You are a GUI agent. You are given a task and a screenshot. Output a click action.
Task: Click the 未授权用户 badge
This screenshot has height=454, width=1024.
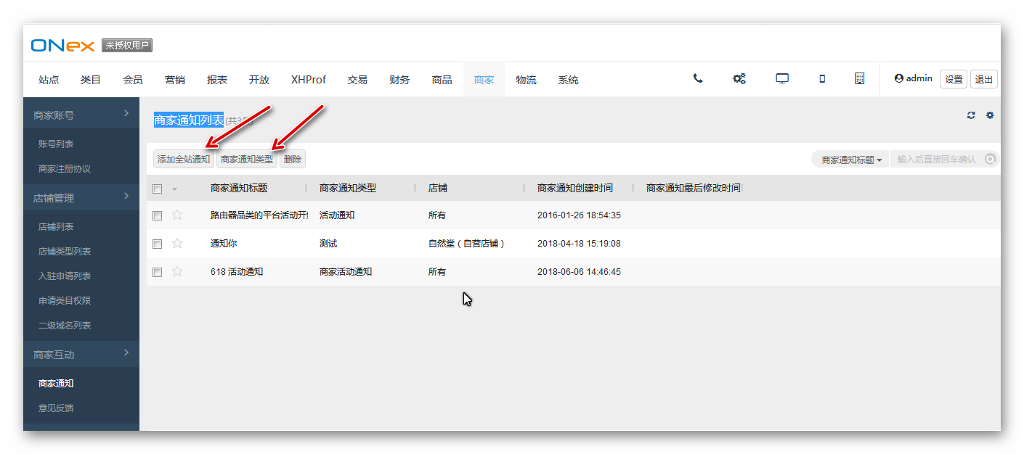[127, 46]
